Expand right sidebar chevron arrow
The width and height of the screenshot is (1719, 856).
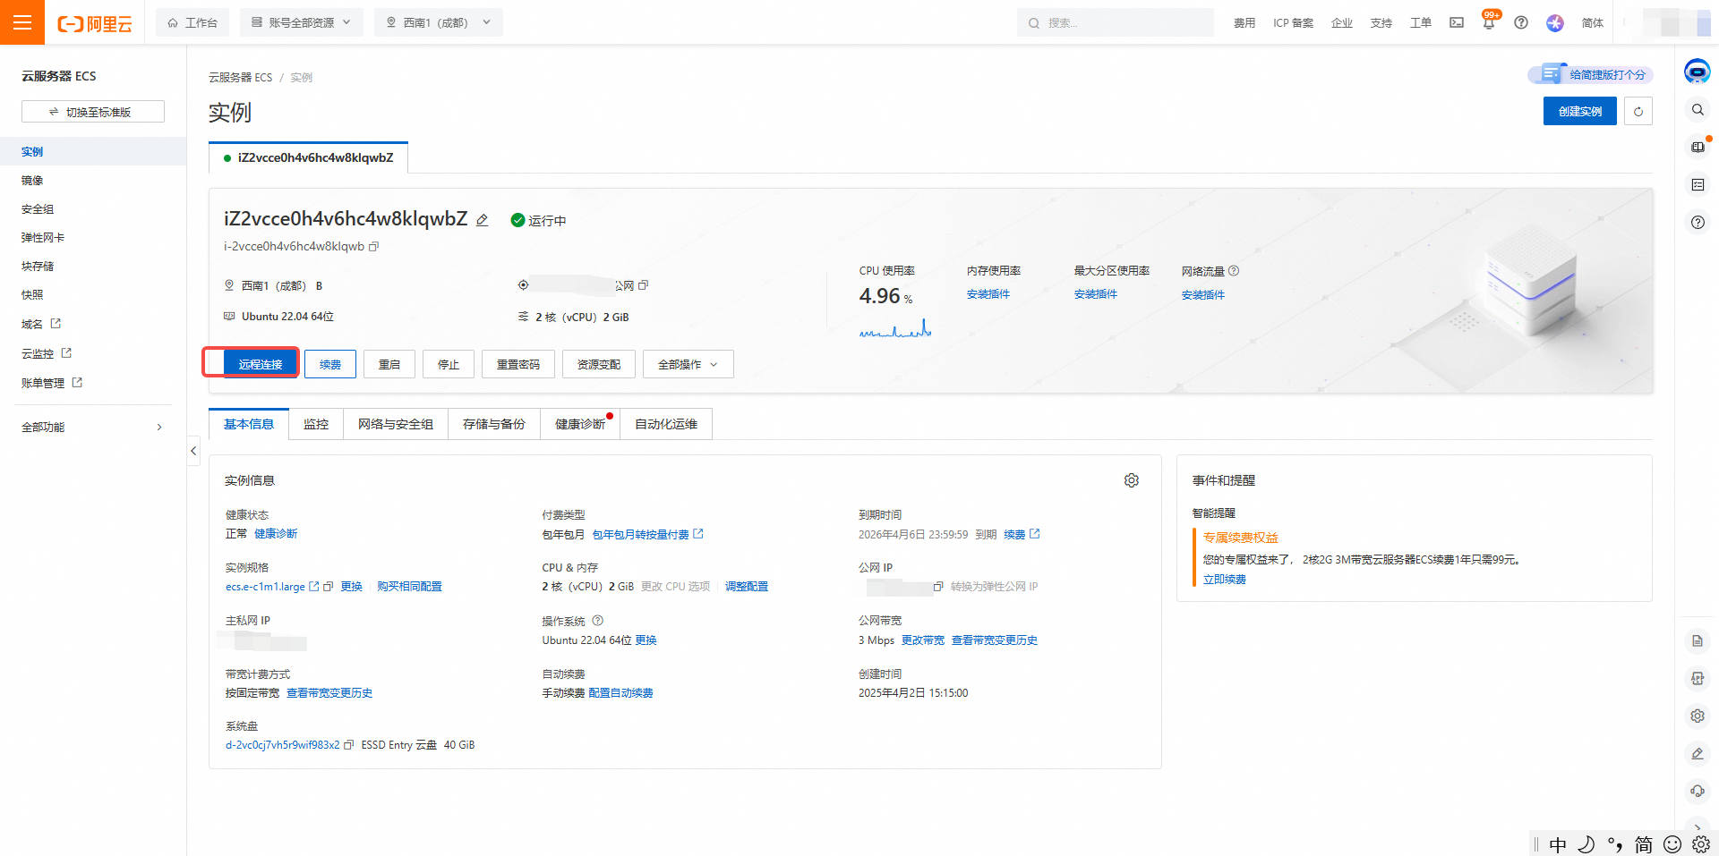click(1698, 827)
